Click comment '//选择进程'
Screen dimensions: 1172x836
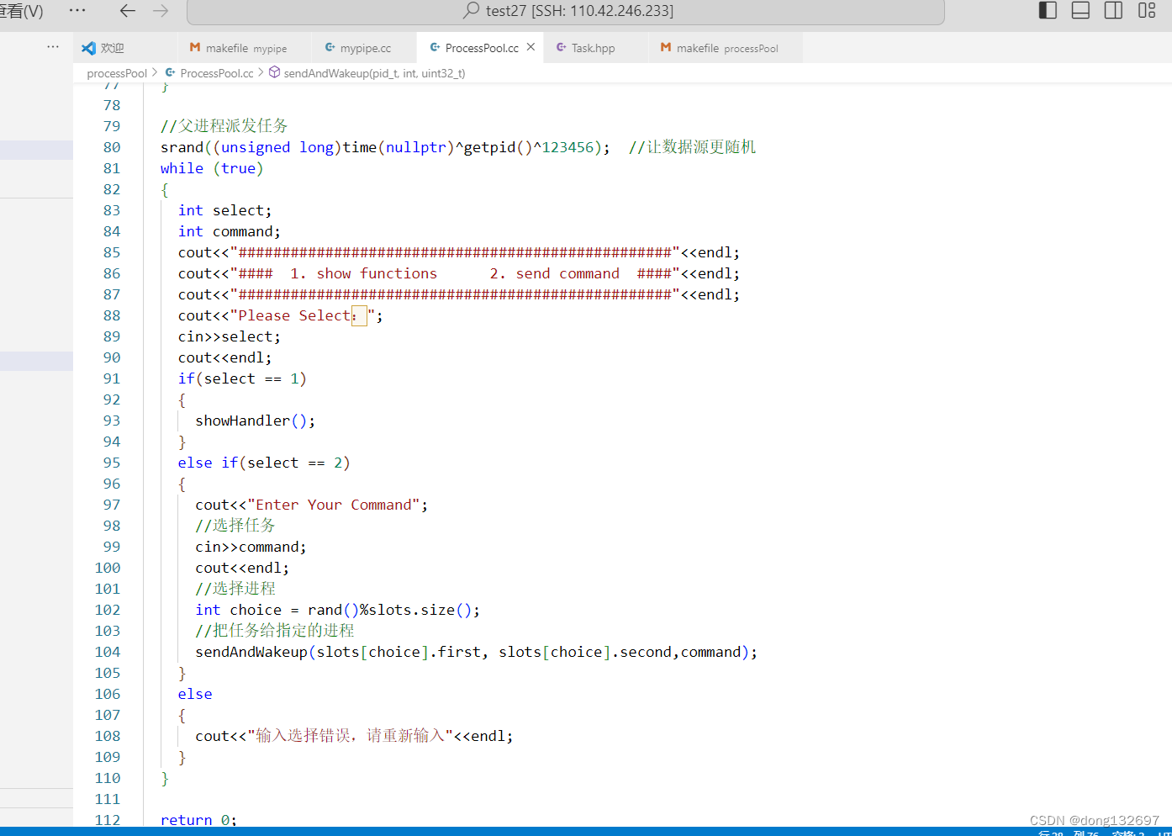pyautogui.click(x=235, y=589)
